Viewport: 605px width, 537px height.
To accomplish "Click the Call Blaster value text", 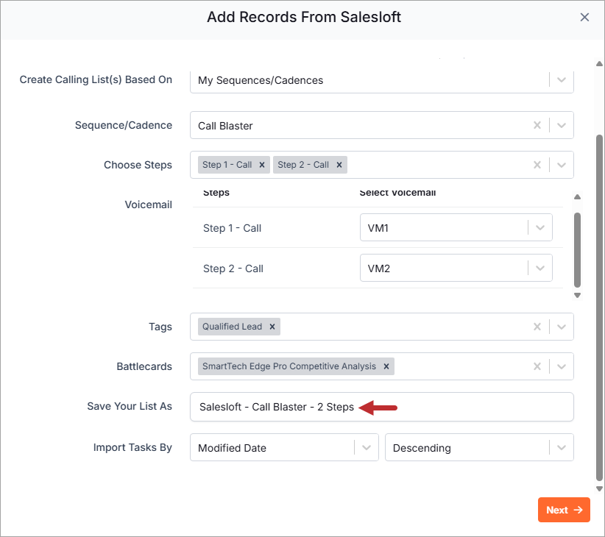I will point(225,126).
